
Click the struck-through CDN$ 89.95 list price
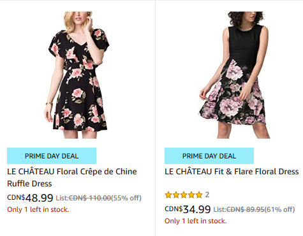pyautogui.click(x=246, y=209)
